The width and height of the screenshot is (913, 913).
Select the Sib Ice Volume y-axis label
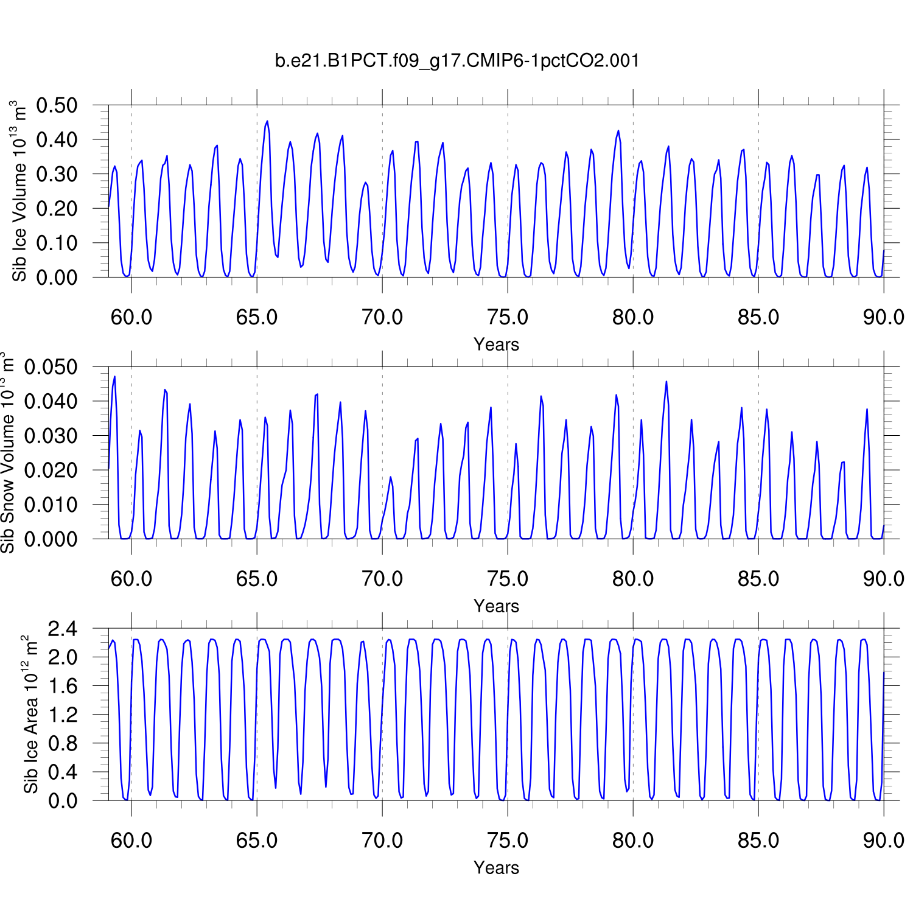click(19, 191)
